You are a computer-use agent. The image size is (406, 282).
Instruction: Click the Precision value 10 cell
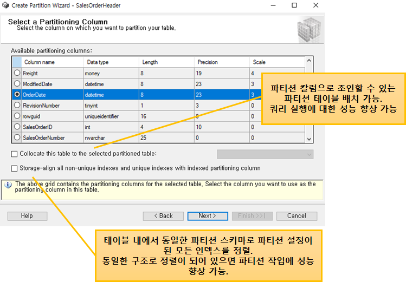[222, 127]
